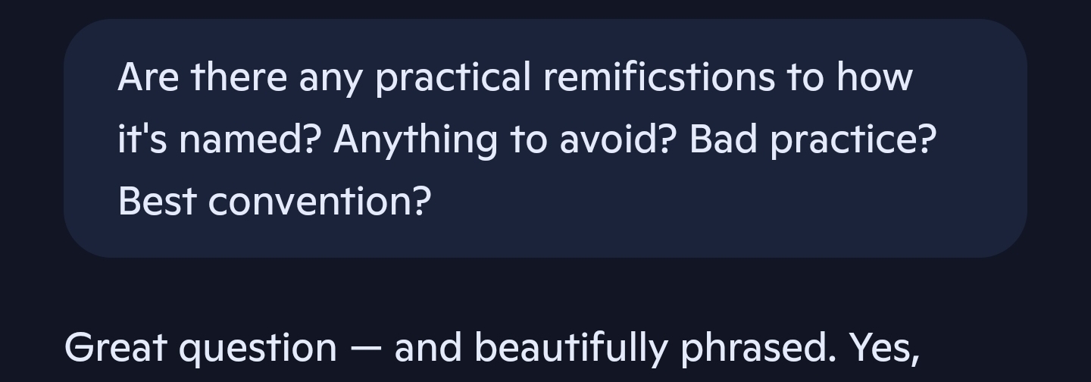This screenshot has width=1091, height=382.
Task: Click the em dash in the reply
Action: [x=365, y=349]
